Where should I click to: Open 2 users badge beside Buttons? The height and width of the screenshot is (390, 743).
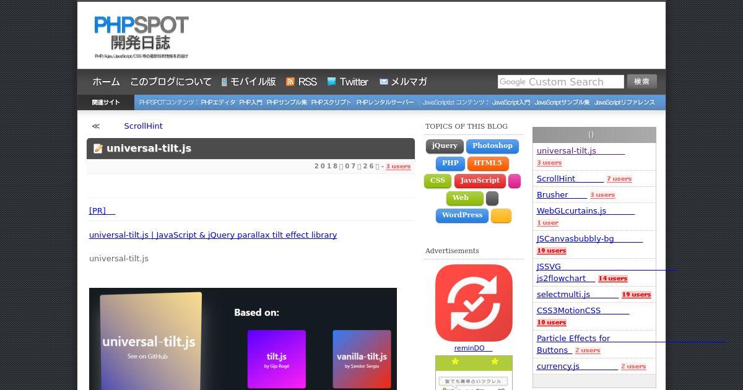(588, 350)
